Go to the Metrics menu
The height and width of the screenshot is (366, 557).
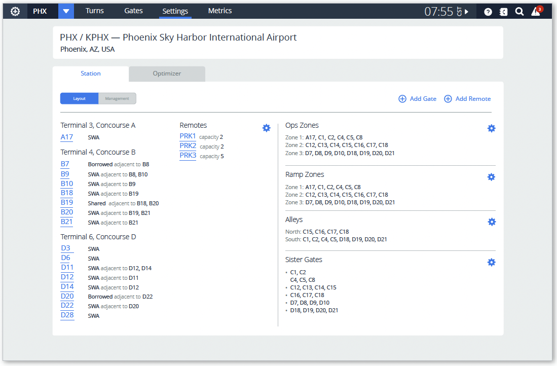click(x=220, y=11)
